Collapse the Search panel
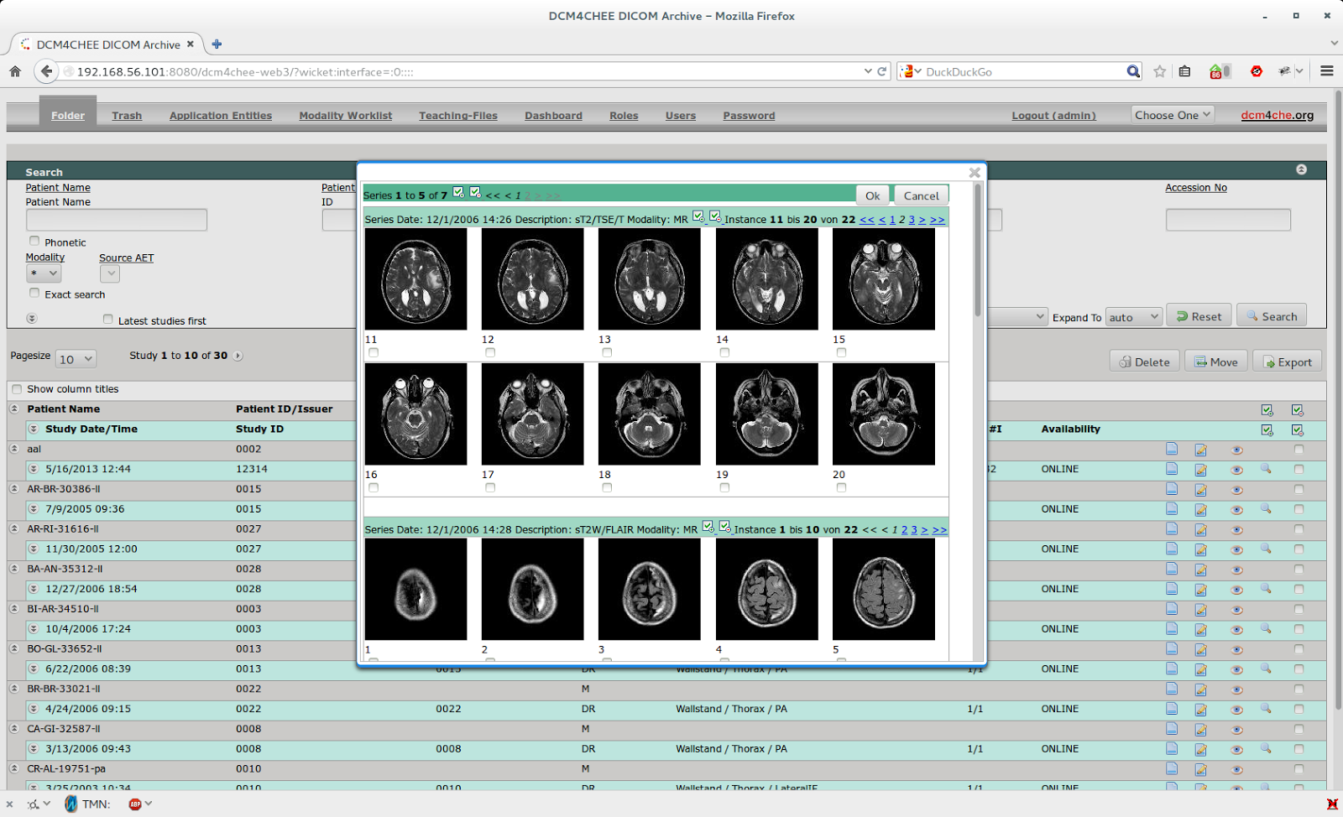Image resolution: width=1343 pixels, height=817 pixels. point(1301,169)
